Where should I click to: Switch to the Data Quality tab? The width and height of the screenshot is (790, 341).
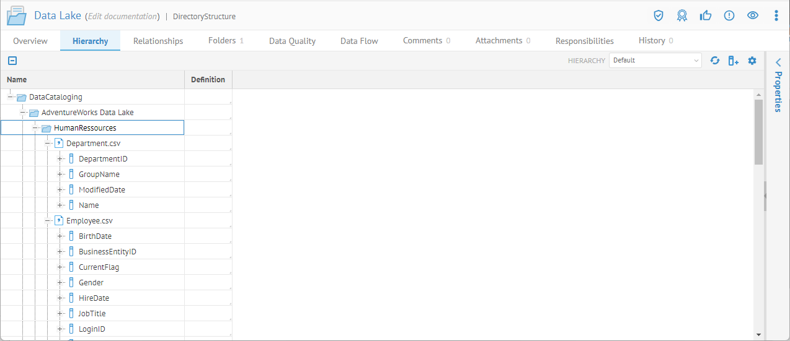[292, 41]
